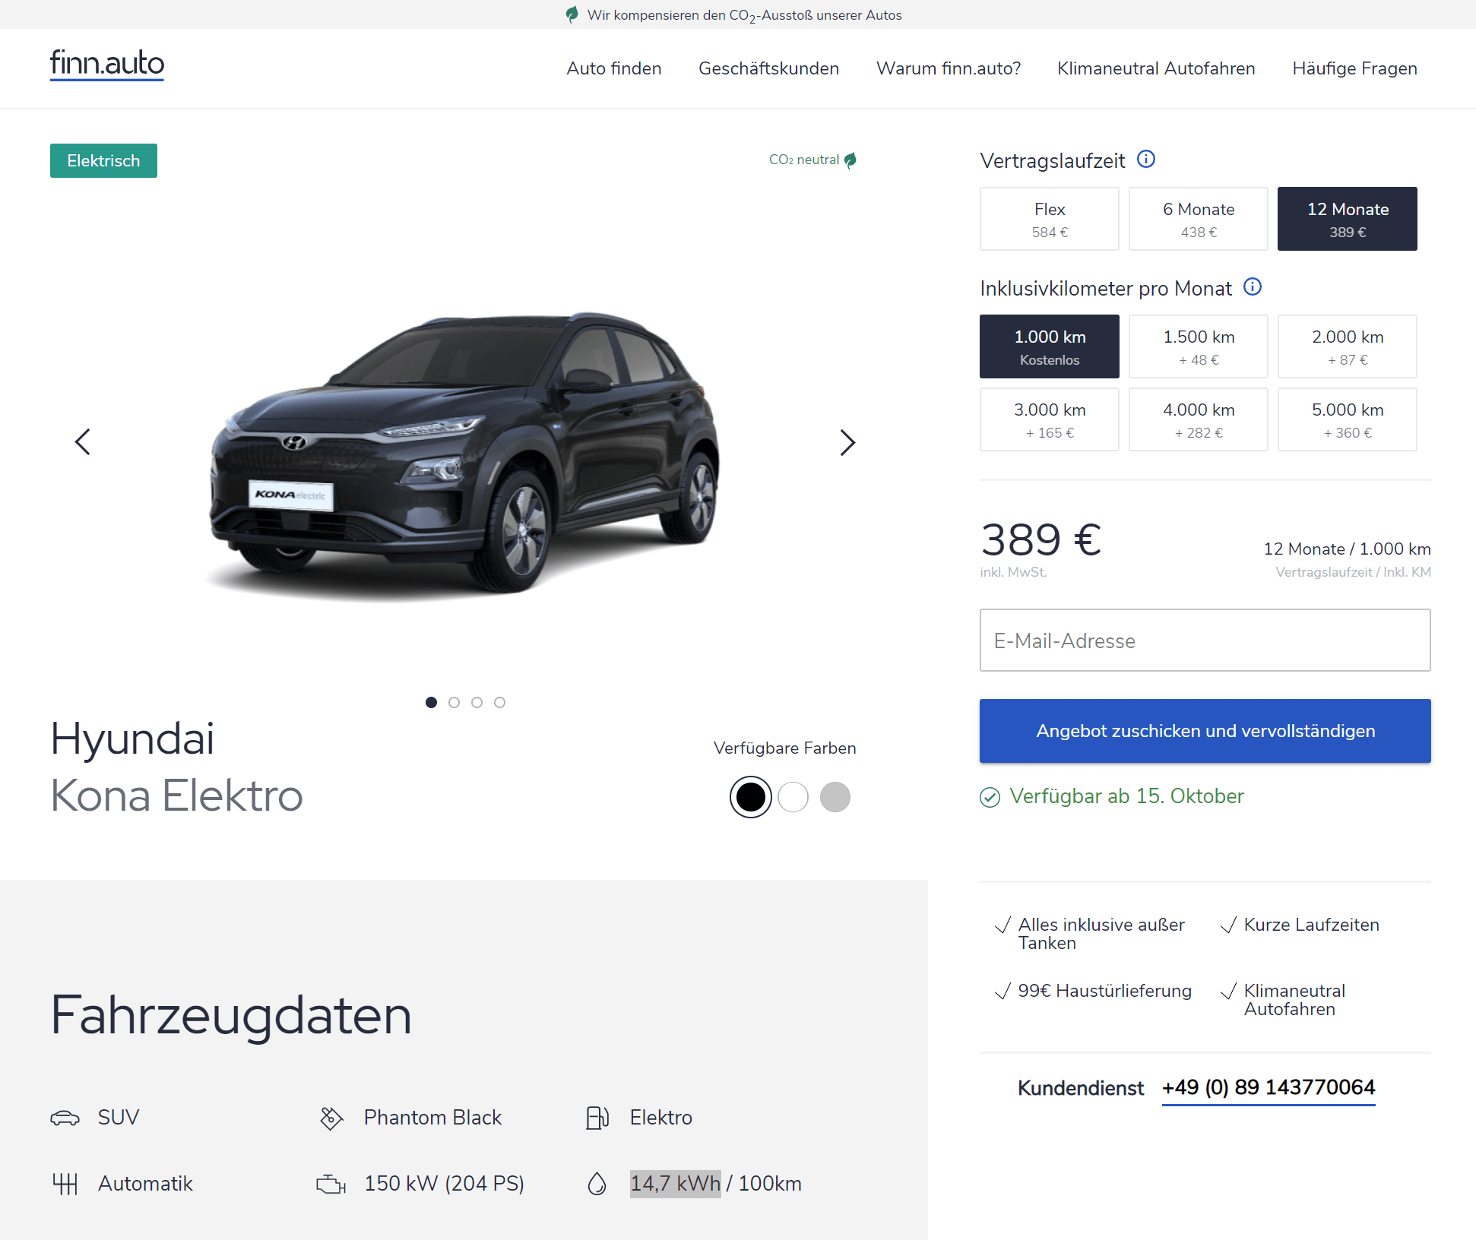
Task: Click the CO2 compensation banner text
Action: (744, 15)
